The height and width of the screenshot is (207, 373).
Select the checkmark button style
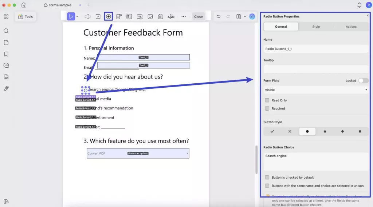[x=272, y=131]
